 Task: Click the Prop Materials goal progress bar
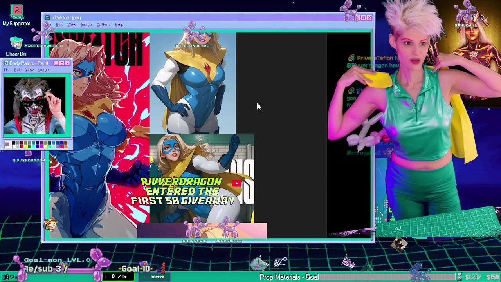point(389,277)
